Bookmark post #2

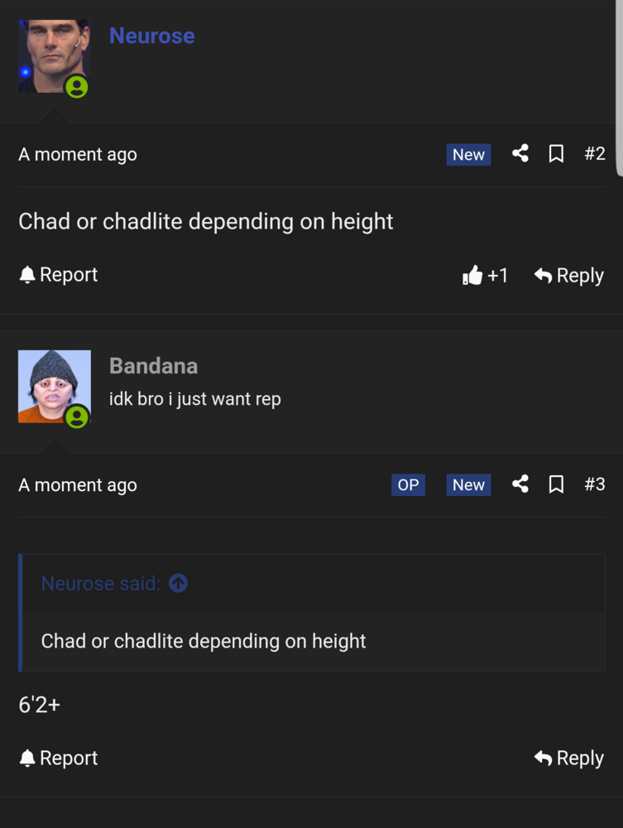(556, 154)
